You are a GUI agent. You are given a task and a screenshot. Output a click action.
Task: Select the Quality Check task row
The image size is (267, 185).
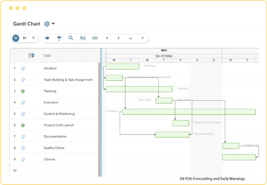click(54, 148)
